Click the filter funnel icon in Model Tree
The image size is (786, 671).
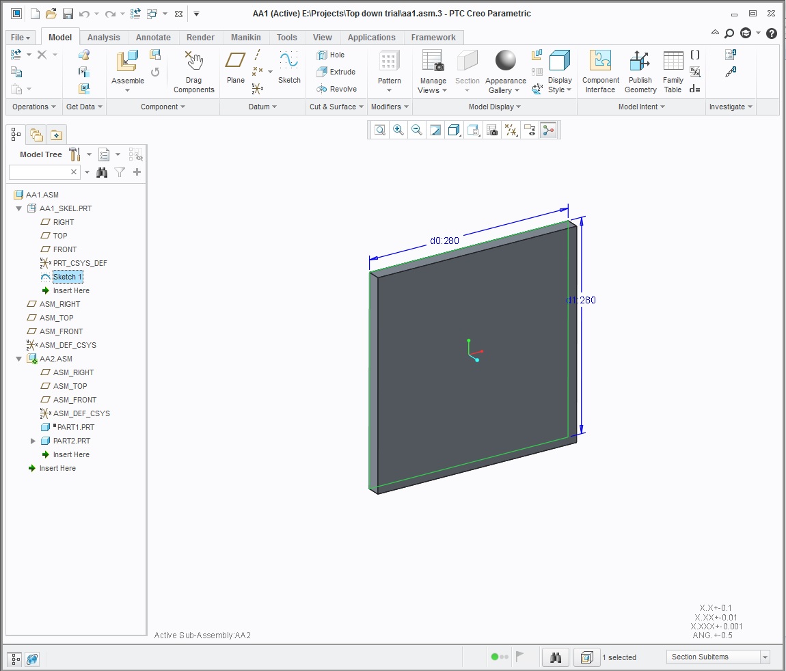click(x=120, y=172)
